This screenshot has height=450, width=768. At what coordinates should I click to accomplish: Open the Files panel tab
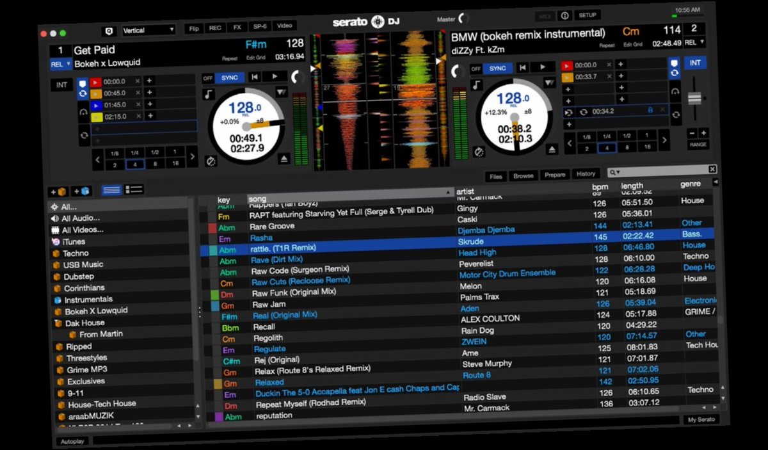click(496, 176)
